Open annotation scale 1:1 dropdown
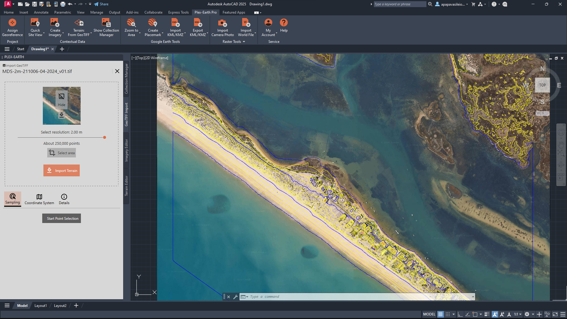 [518, 314]
